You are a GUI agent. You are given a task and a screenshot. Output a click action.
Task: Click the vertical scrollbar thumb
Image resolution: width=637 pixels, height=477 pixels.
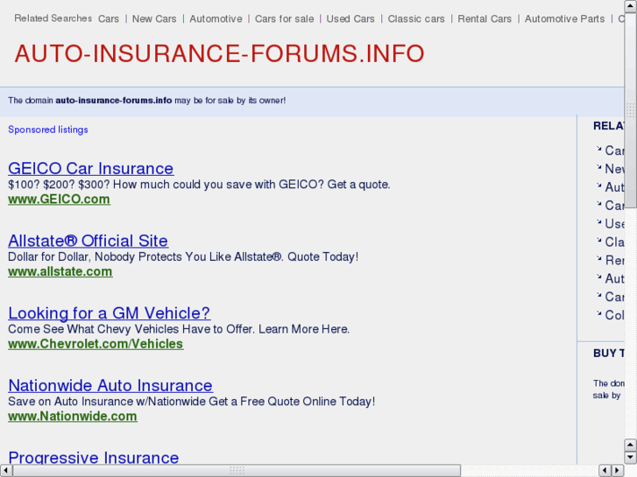click(631, 110)
